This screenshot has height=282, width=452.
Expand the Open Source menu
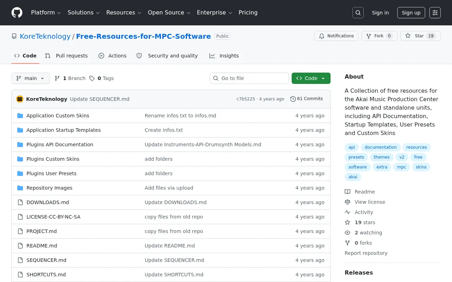coord(169,13)
